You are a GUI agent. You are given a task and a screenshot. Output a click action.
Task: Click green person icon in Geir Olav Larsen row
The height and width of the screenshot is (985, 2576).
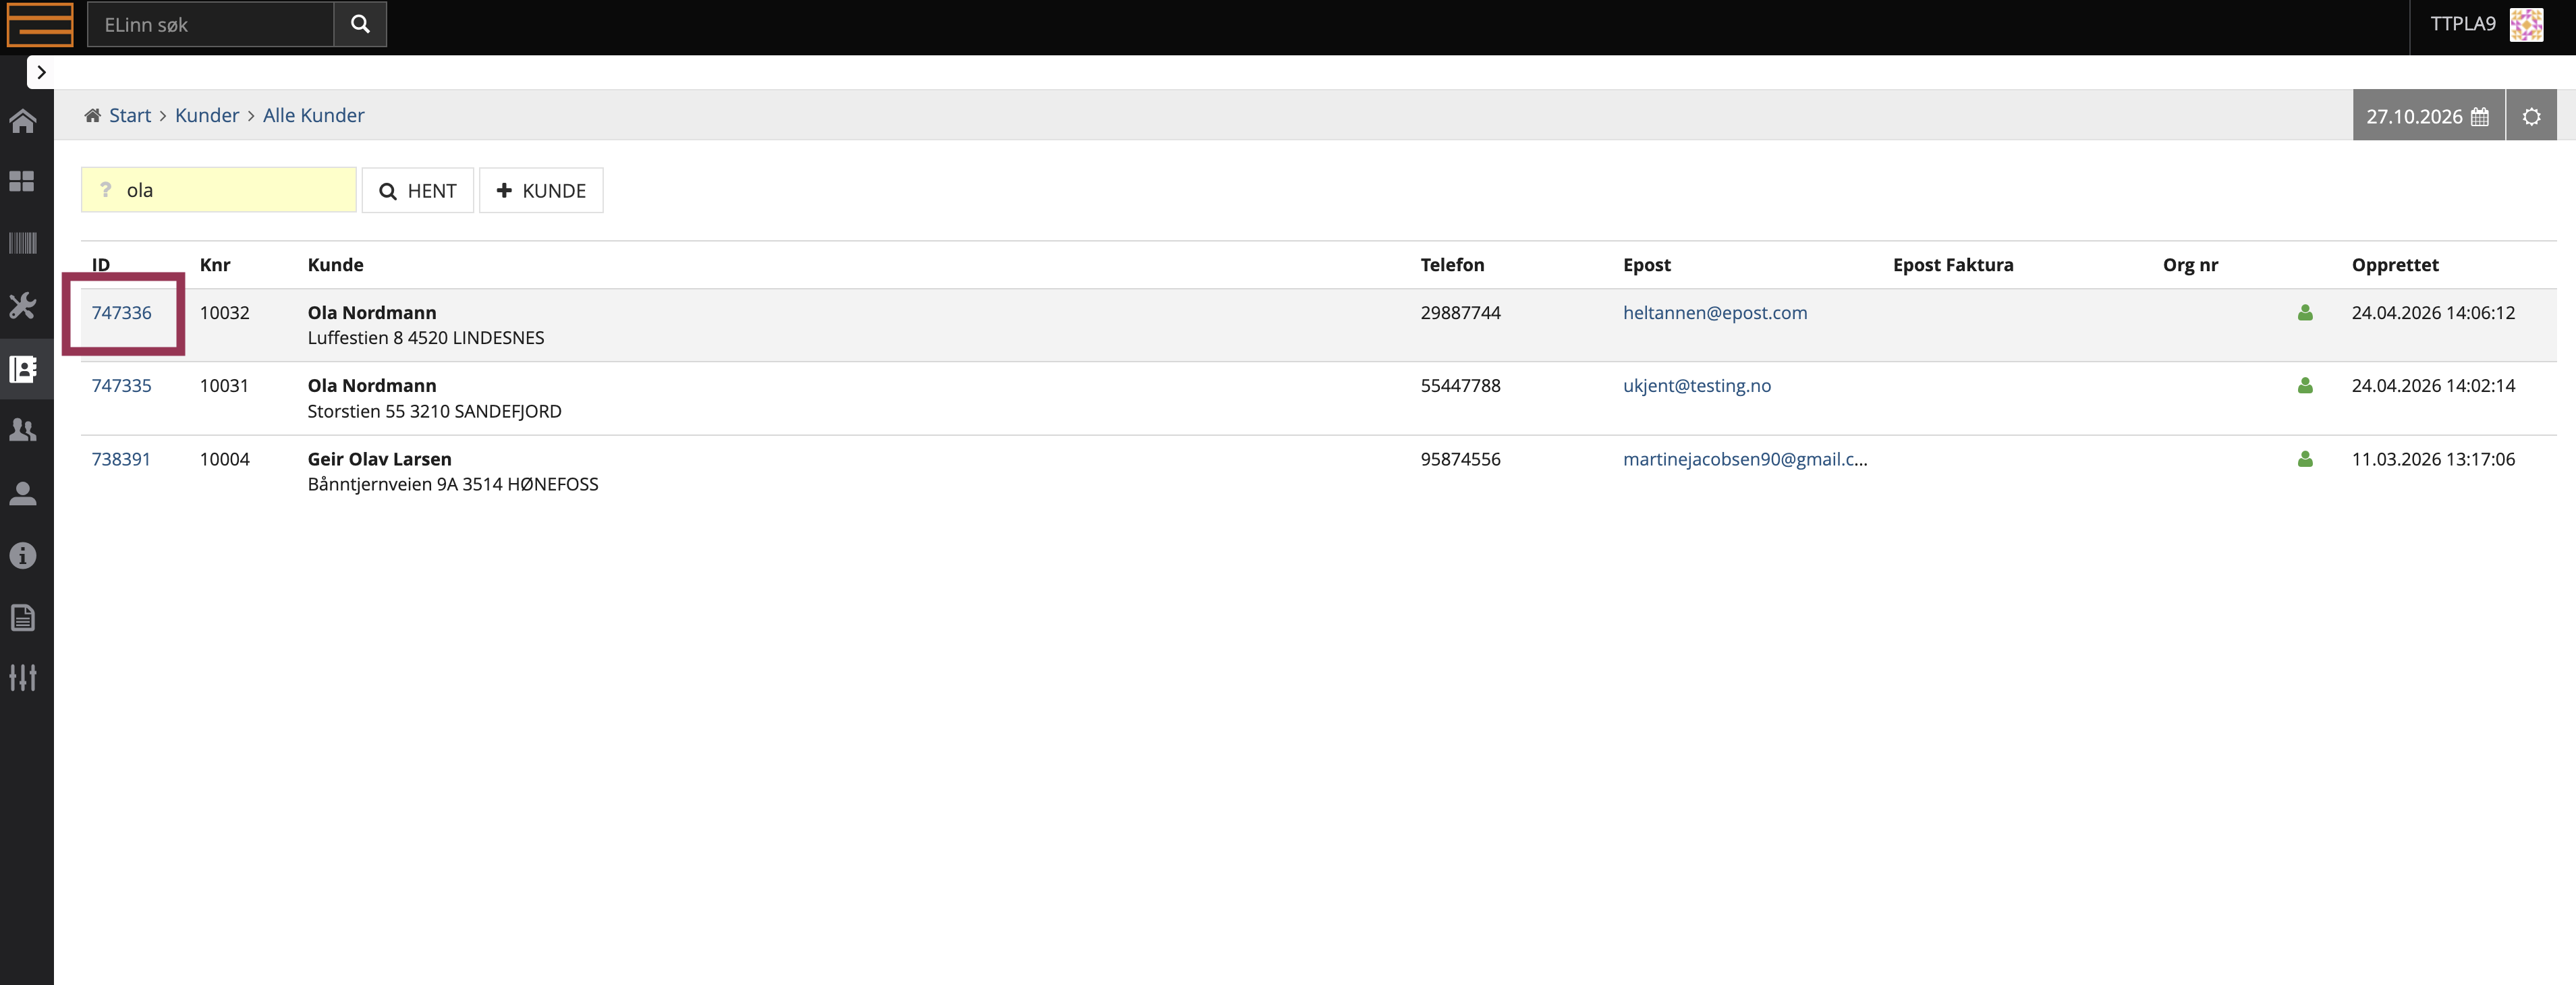[2305, 459]
